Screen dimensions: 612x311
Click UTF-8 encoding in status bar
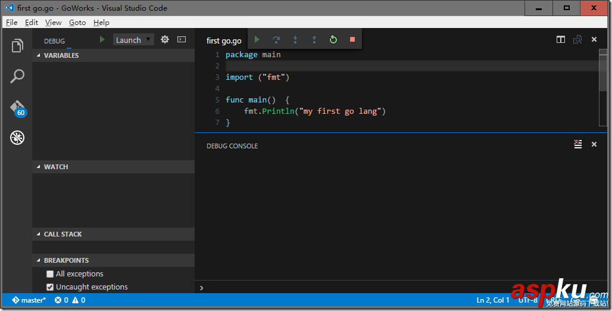coord(527,300)
